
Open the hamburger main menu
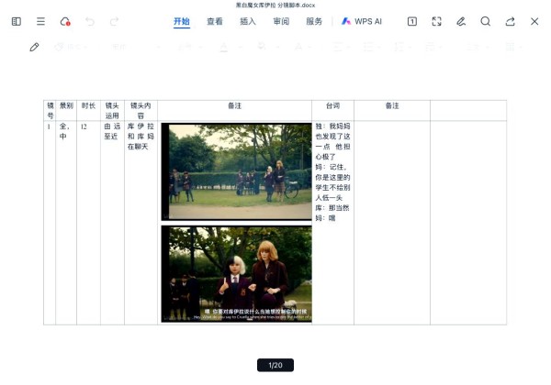click(40, 21)
